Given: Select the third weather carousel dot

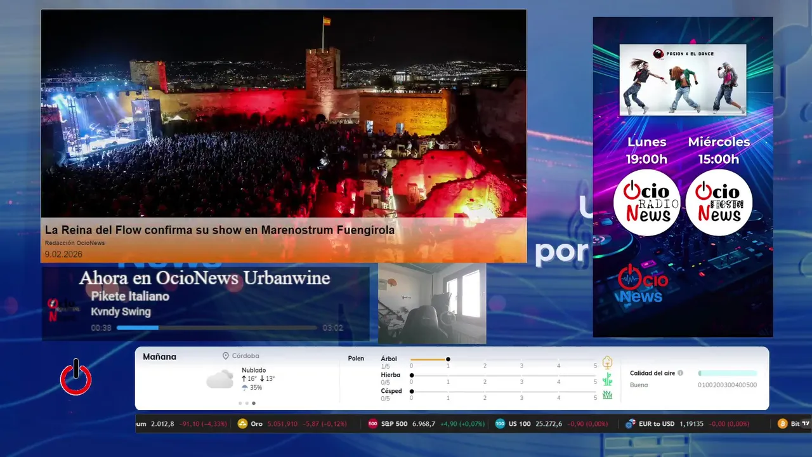Looking at the screenshot, I should tap(254, 403).
